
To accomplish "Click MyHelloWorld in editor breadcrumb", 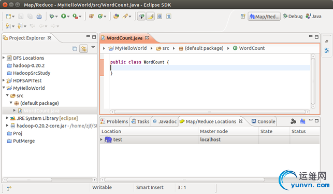I will coord(131,48).
